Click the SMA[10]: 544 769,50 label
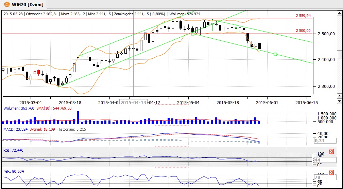The width and height of the screenshot is (343, 189). (x=54, y=108)
